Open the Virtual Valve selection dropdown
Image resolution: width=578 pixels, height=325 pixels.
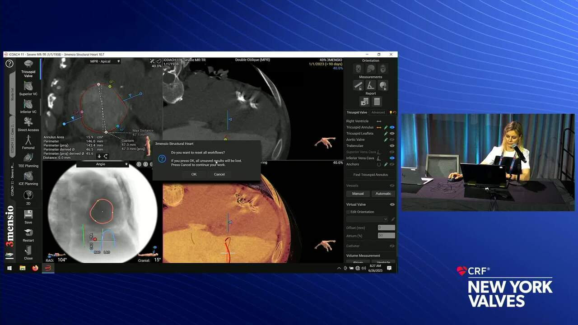coord(367,219)
